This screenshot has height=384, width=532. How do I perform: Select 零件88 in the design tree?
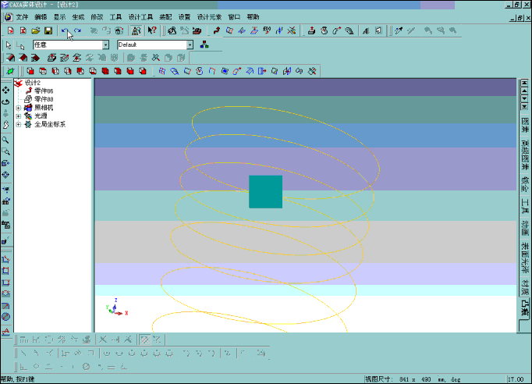(44, 99)
